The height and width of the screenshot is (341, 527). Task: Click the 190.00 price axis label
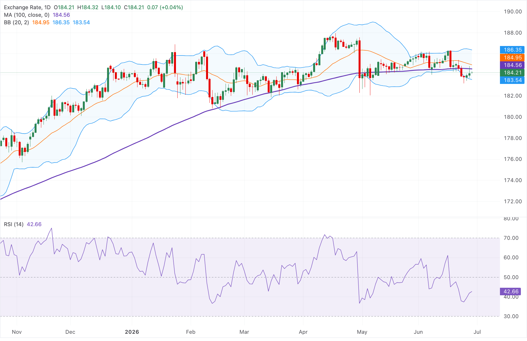tap(513, 12)
